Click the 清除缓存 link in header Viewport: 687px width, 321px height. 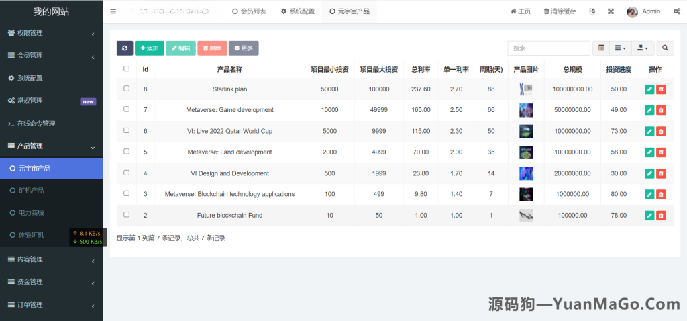560,11
